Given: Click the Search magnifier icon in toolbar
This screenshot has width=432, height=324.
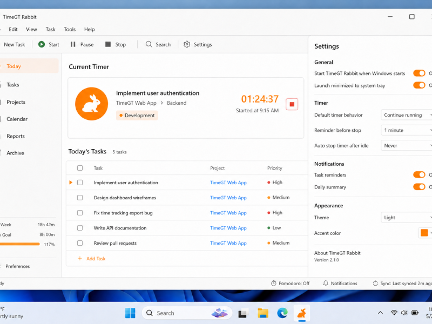Looking at the screenshot, I should pyautogui.click(x=149, y=44).
